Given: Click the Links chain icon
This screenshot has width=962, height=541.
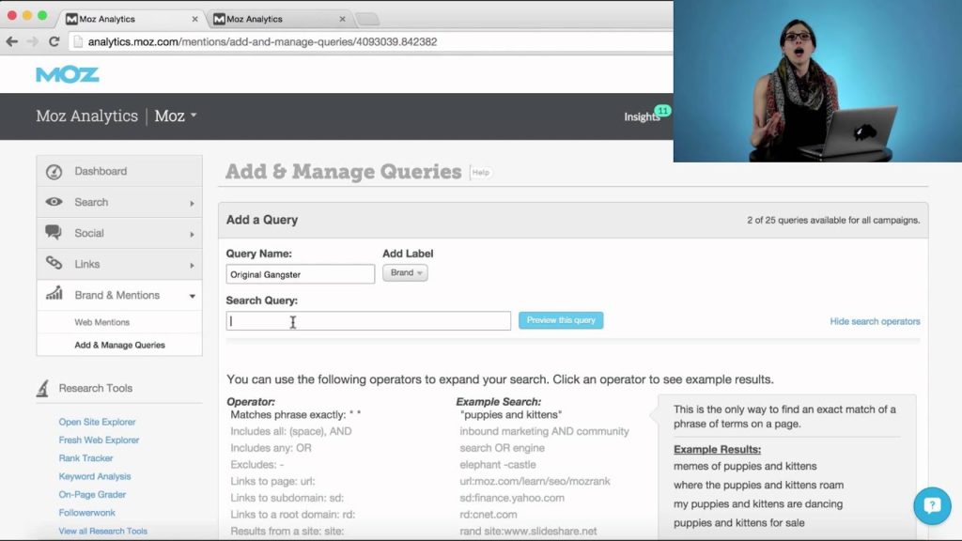Looking at the screenshot, I should tap(54, 263).
